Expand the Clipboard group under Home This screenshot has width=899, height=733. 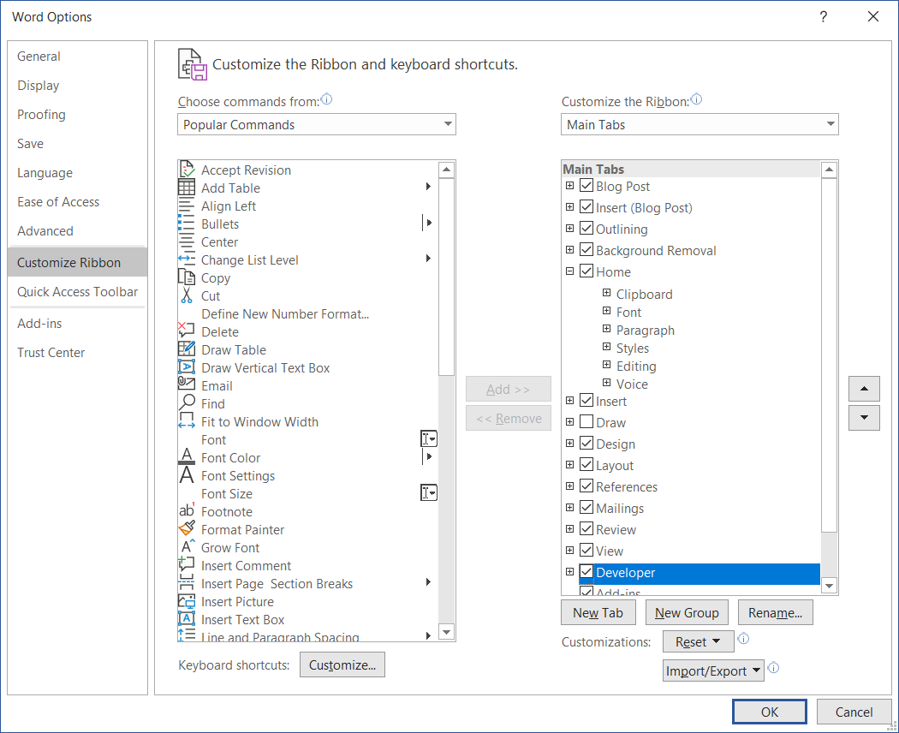click(607, 294)
